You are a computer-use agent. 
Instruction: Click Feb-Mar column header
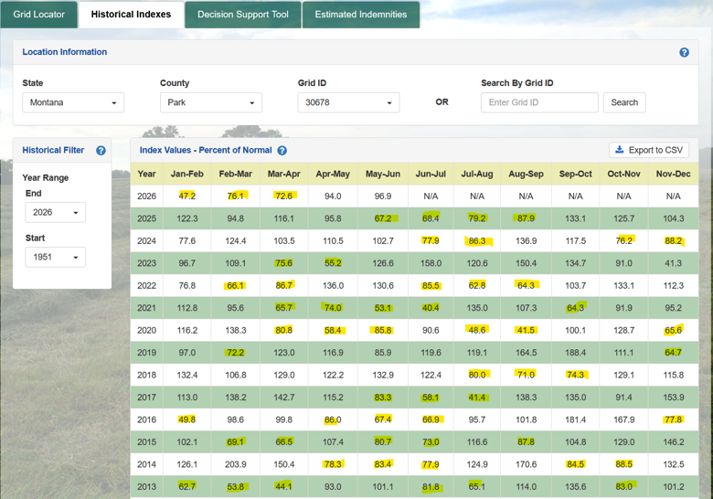(236, 174)
